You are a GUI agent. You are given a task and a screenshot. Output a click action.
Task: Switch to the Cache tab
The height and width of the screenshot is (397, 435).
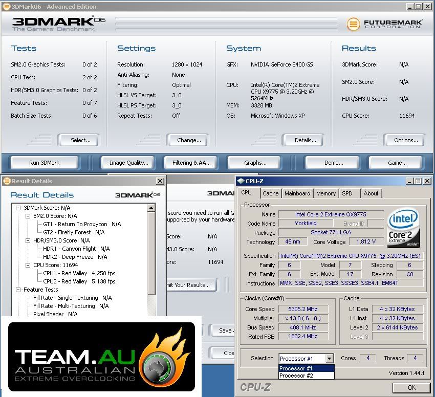[x=271, y=193]
